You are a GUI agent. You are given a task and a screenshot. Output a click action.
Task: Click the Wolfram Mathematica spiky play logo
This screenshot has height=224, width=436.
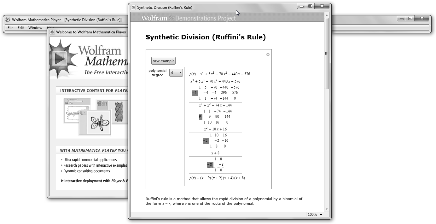point(61,58)
